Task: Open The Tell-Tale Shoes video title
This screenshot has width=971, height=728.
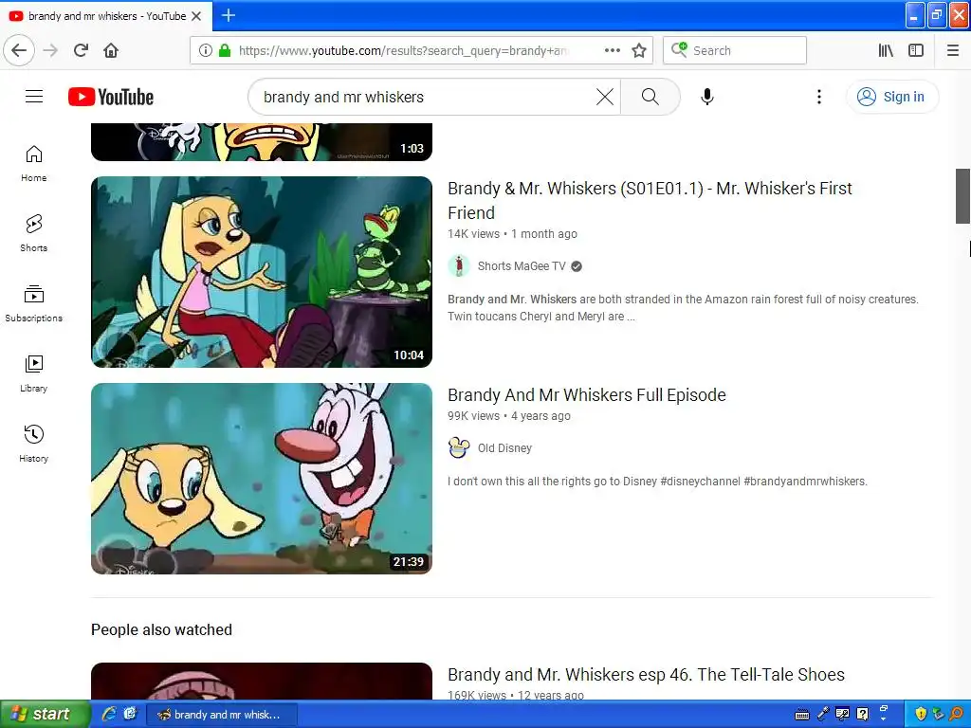Action: (x=646, y=674)
